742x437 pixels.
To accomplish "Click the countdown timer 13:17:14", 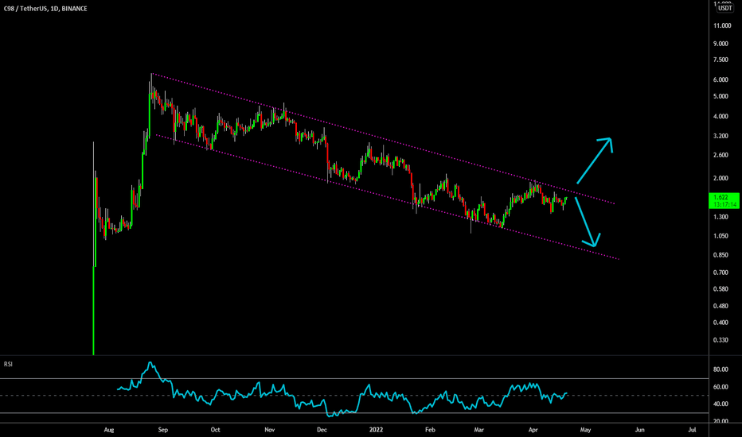I will pos(725,204).
